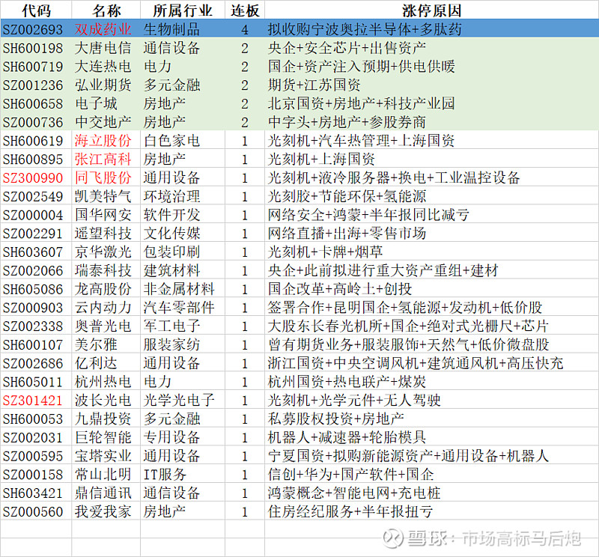The image size is (599, 557).
Task: Select cell 期货+江苏国资
Action: (x=314, y=85)
